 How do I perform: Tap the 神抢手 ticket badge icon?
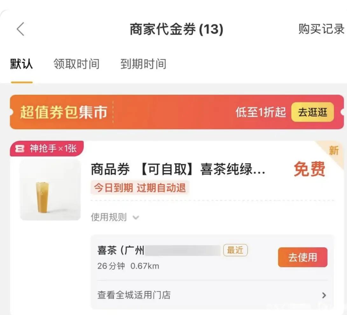20,149
